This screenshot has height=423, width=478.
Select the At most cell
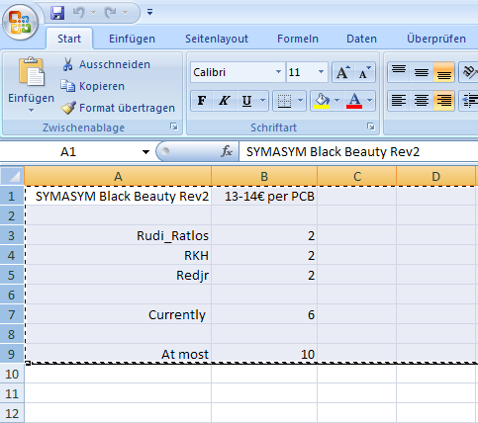tap(118, 355)
